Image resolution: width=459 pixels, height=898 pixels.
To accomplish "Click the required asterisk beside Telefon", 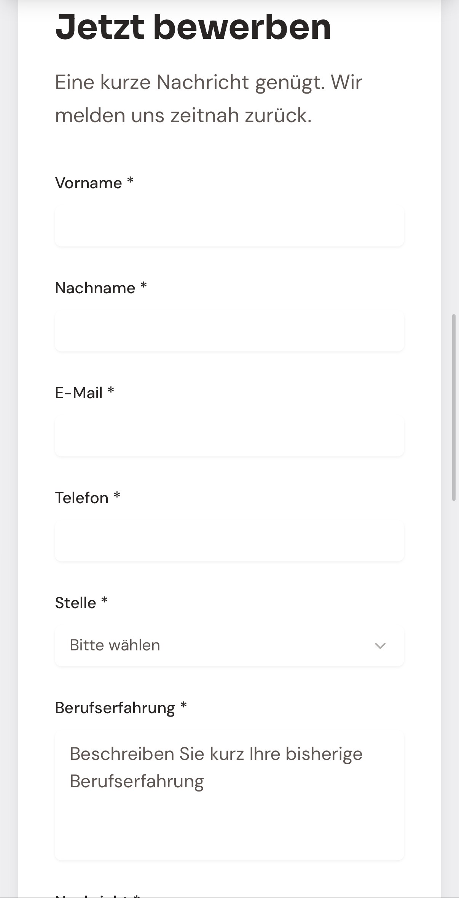I will pyautogui.click(x=117, y=496).
